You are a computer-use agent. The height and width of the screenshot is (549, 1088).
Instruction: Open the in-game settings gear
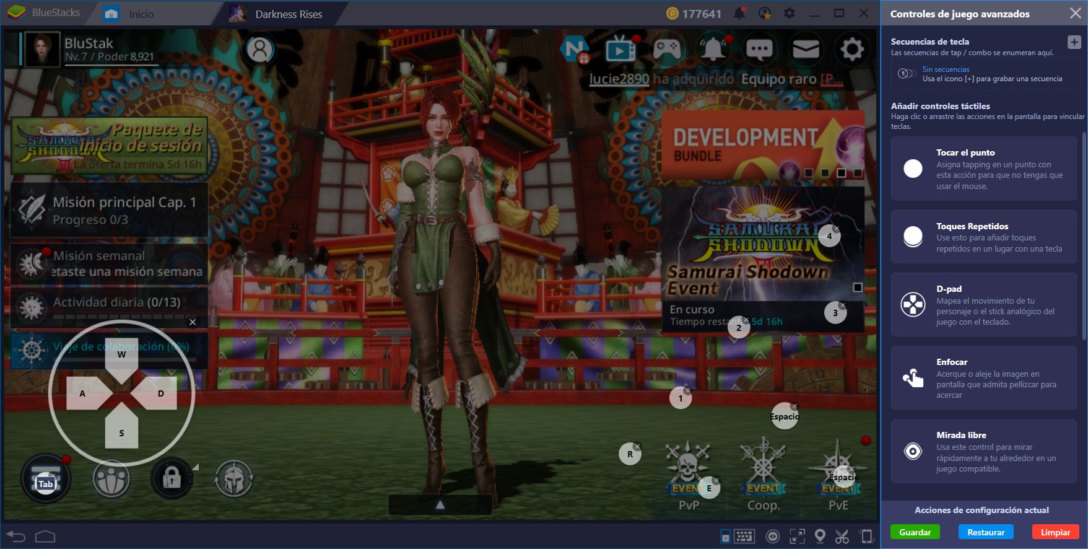click(x=852, y=49)
